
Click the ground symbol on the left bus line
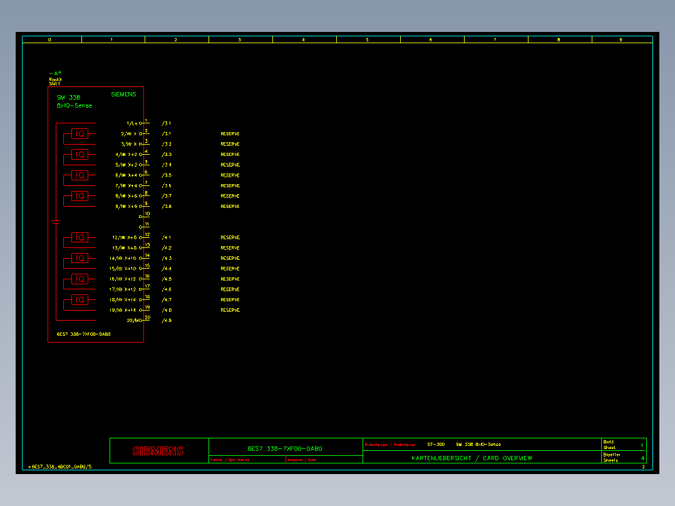click(56, 222)
